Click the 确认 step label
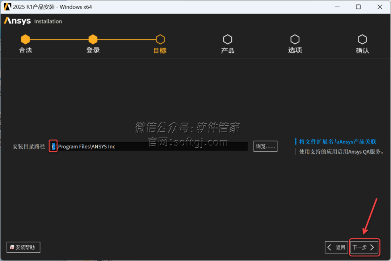The height and width of the screenshot is (261, 391). 362,51
